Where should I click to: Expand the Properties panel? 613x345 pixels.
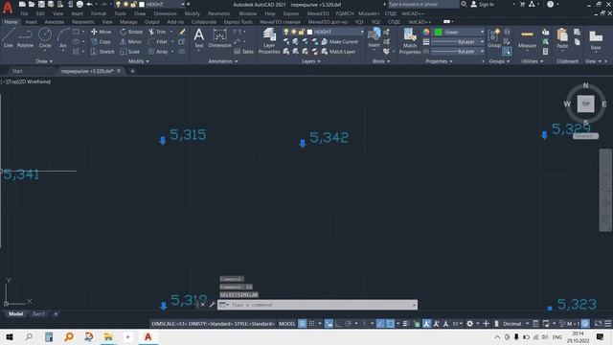point(439,61)
